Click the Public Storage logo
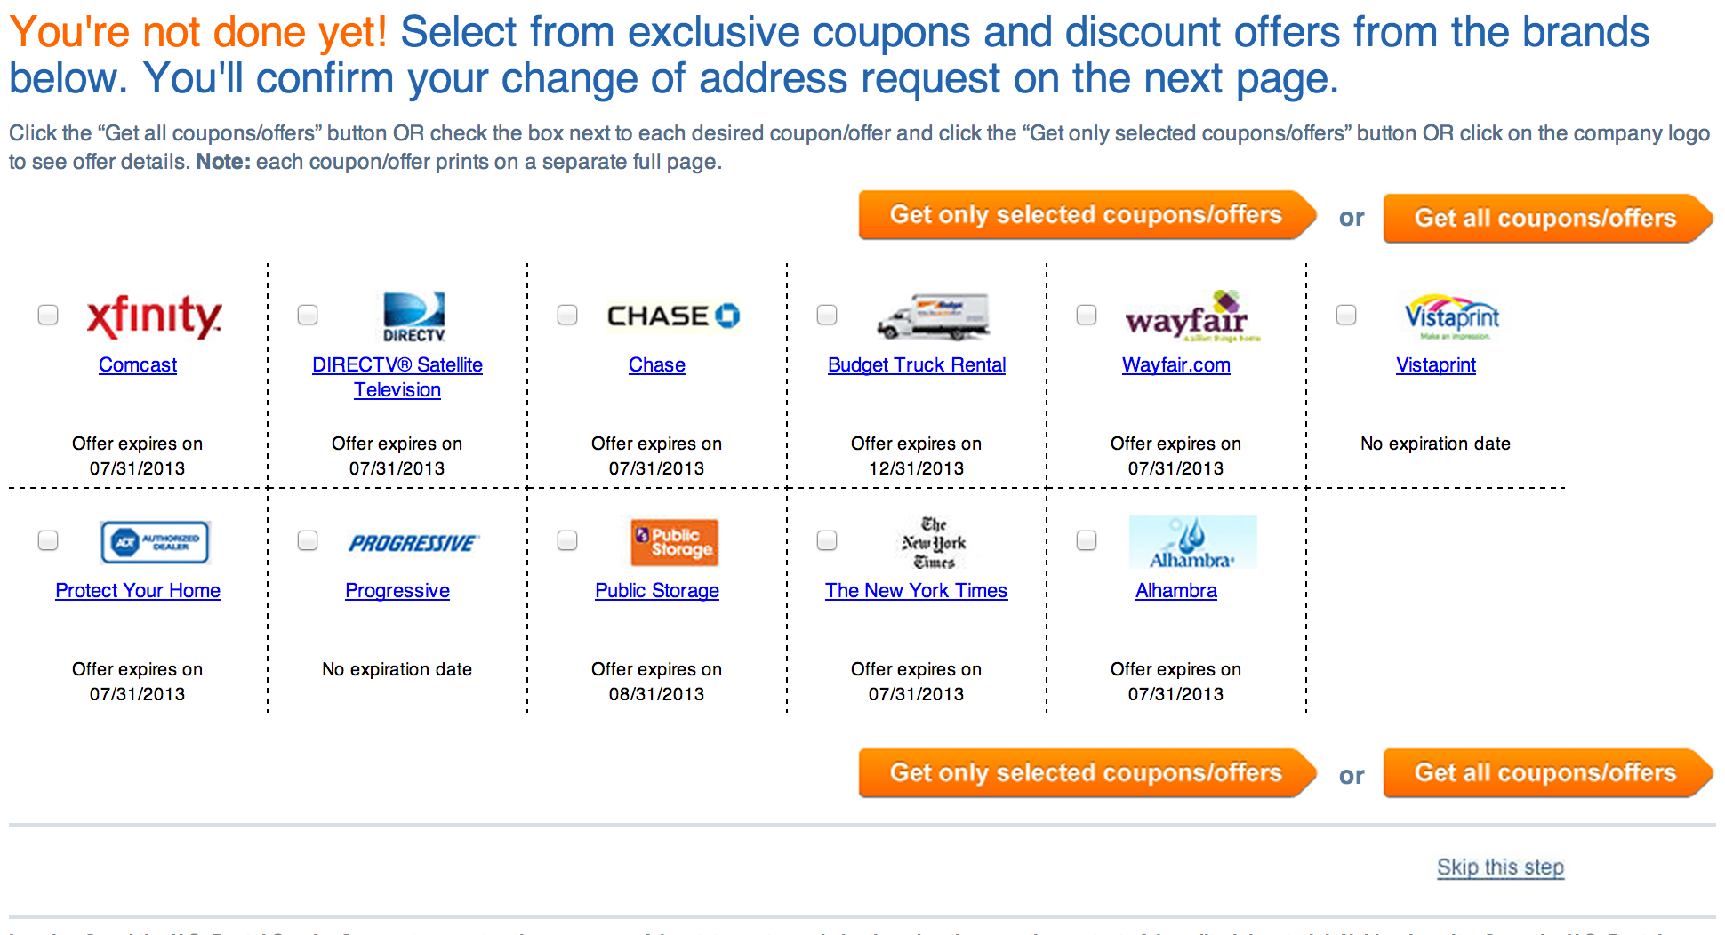1725x935 pixels. pyautogui.click(x=674, y=542)
